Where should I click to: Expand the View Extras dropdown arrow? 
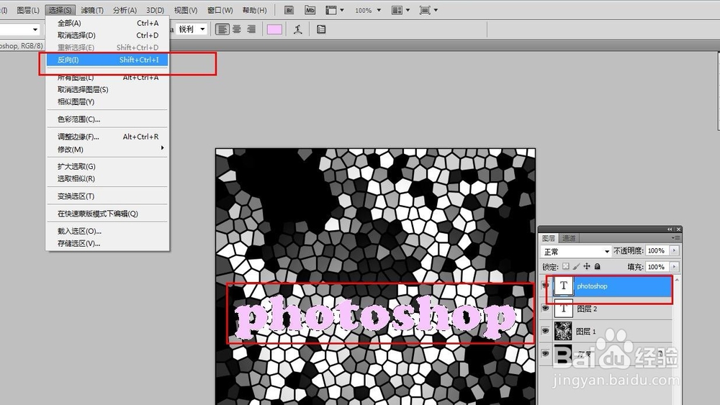tap(341, 10)
